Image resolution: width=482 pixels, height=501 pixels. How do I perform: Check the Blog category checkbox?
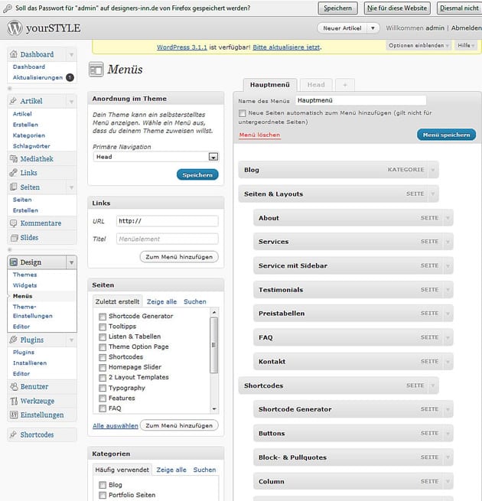[103, 485]
